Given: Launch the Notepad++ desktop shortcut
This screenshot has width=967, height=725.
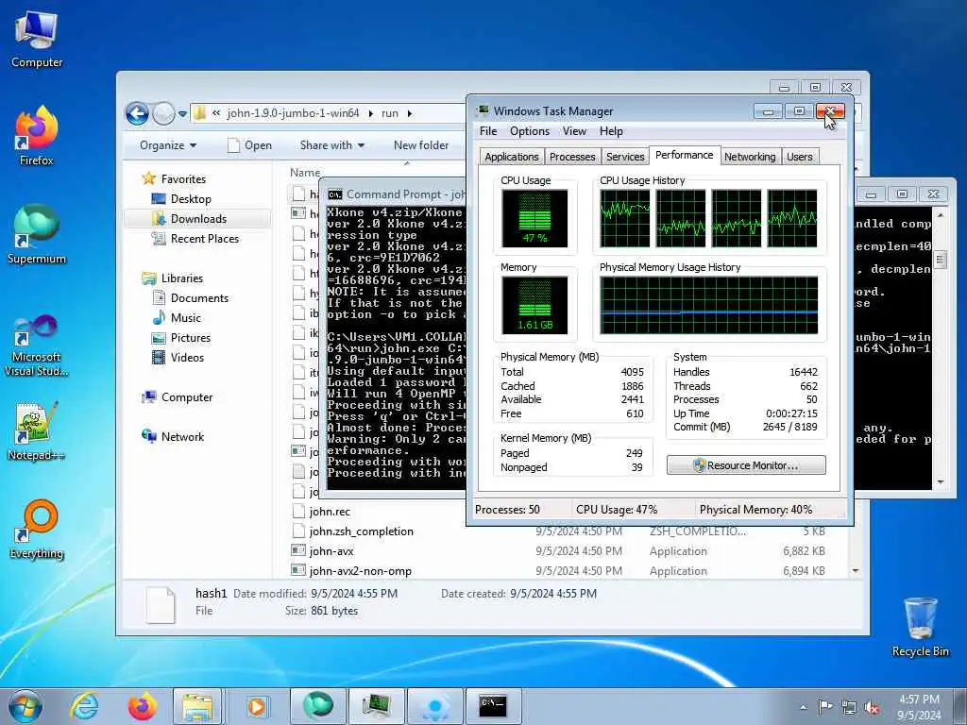Looking at the screenshot, I should pos(37,430).
